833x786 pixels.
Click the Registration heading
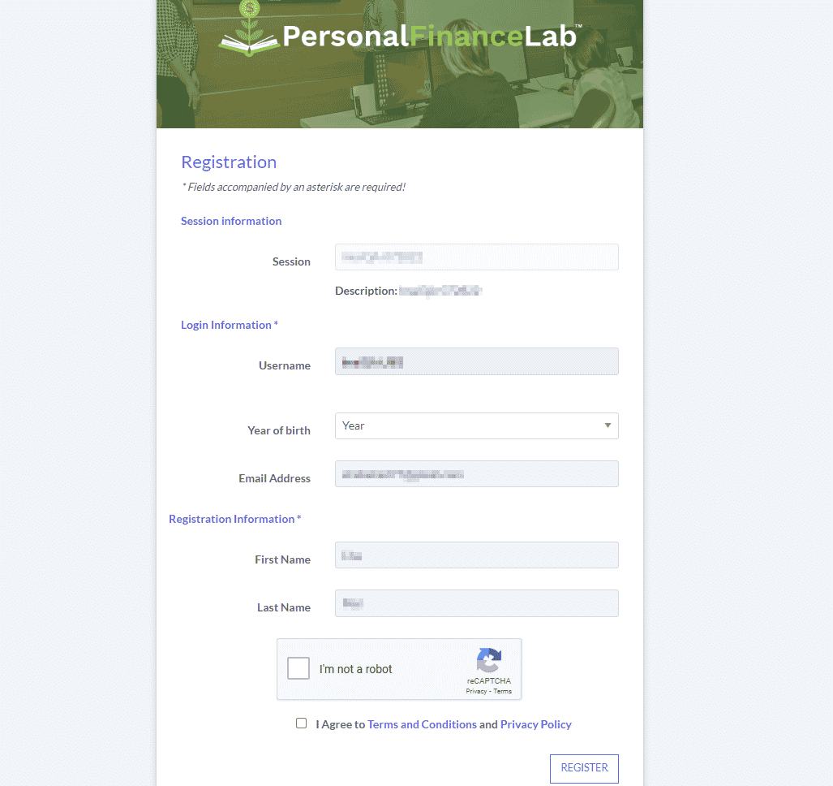(229, 162)
